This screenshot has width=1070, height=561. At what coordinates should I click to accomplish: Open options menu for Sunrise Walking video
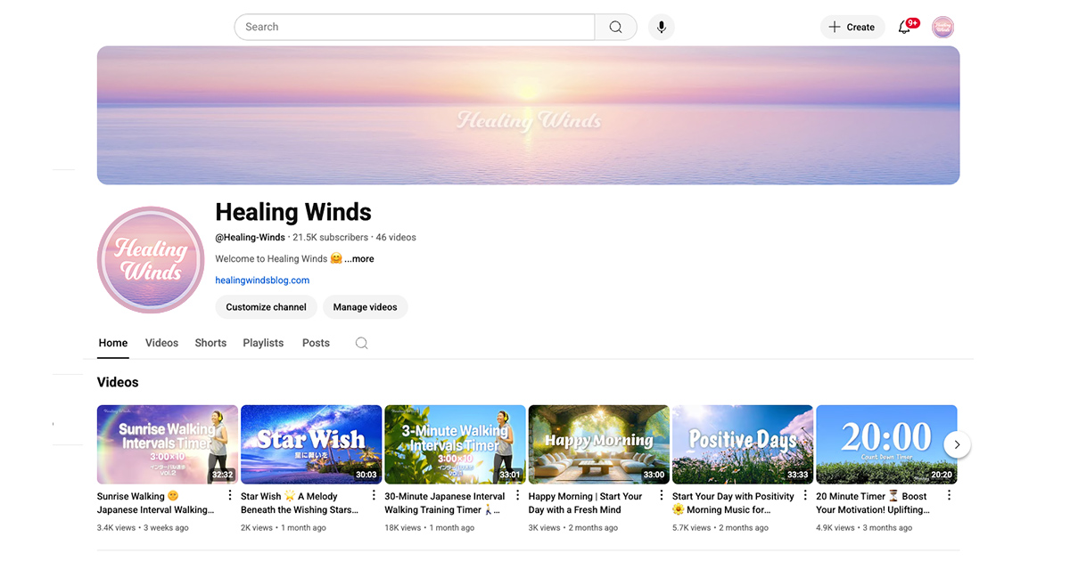(x=230, y=496)
